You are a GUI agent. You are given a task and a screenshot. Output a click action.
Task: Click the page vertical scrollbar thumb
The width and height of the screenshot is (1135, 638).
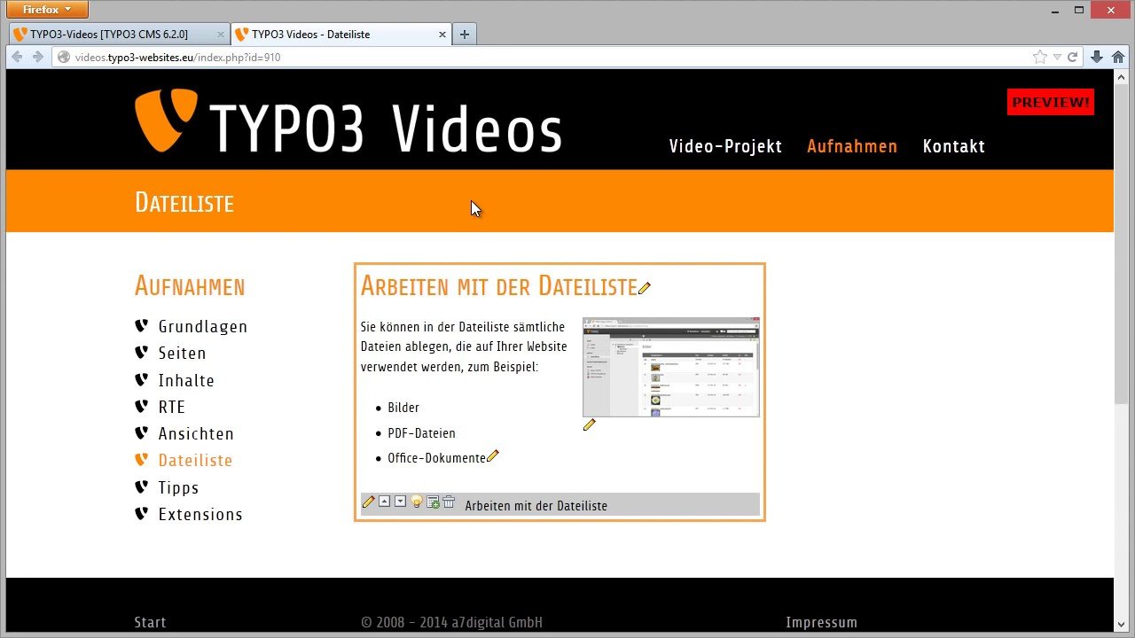[1121, 242]
